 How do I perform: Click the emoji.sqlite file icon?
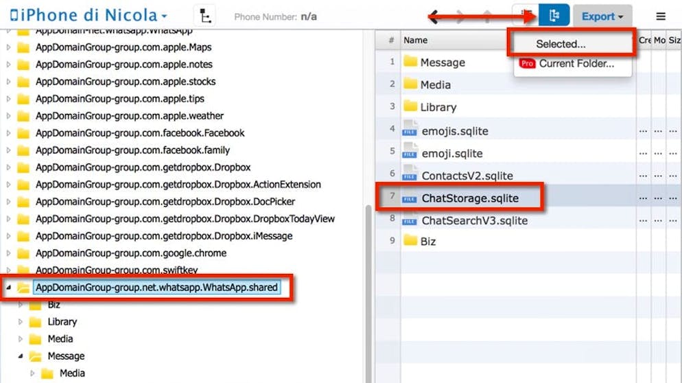tap(410, 152)
